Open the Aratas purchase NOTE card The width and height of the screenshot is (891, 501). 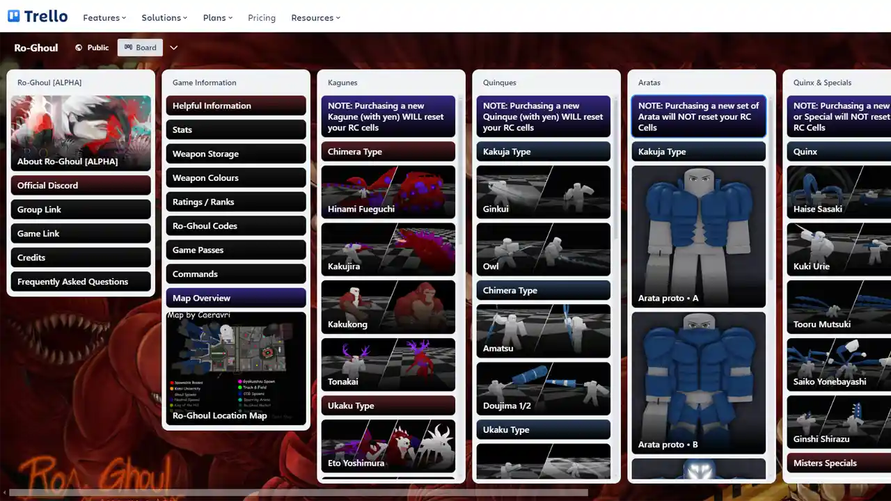click(699, 116)
